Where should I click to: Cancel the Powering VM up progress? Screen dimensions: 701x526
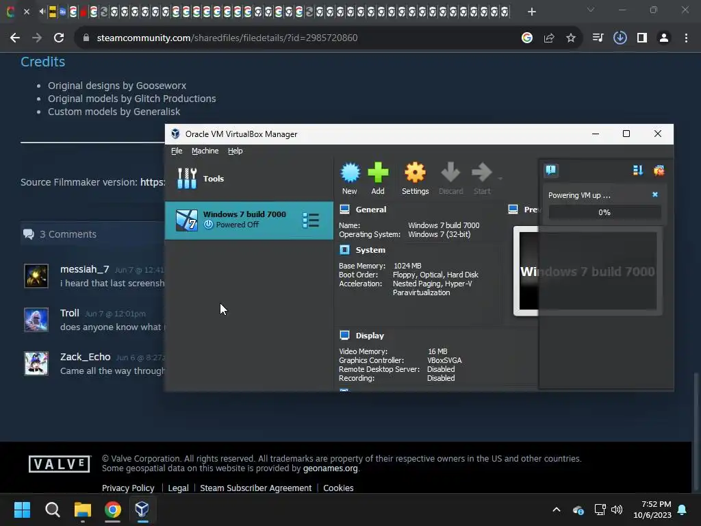[x=655, y=195]
